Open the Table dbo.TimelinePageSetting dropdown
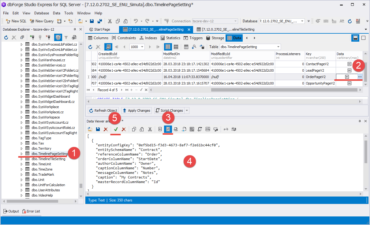Viewport: 370px width, 225px height. (278, 47)
